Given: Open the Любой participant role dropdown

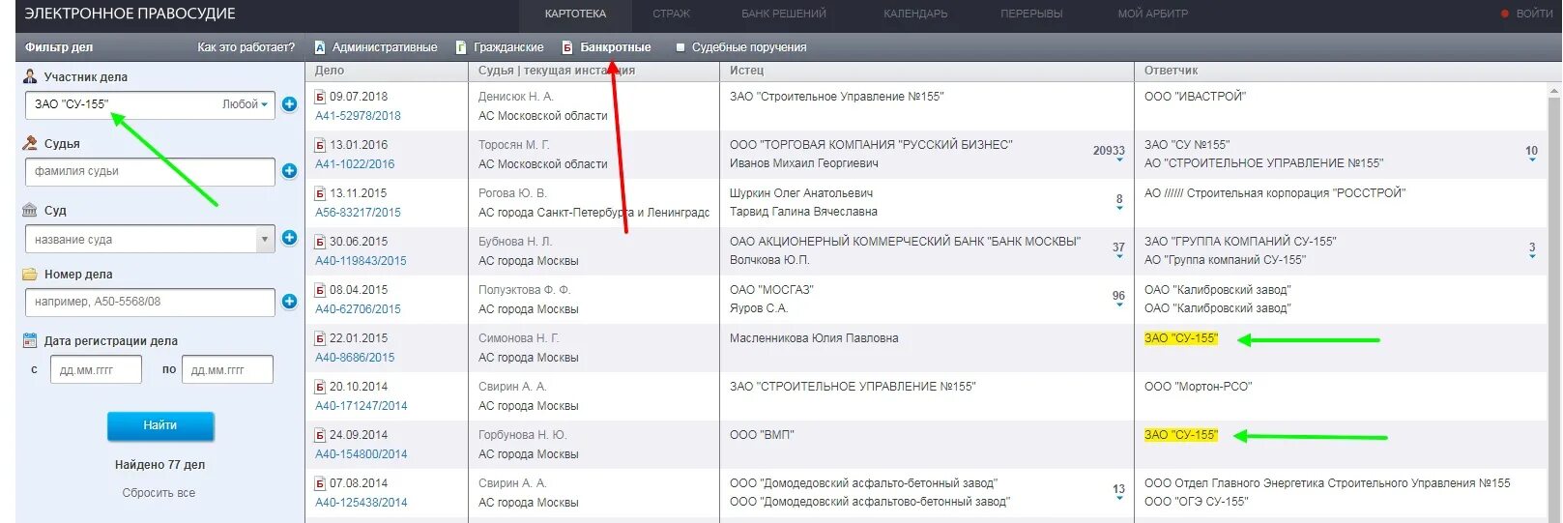Looking at the screenshot, I should (246, 104).
